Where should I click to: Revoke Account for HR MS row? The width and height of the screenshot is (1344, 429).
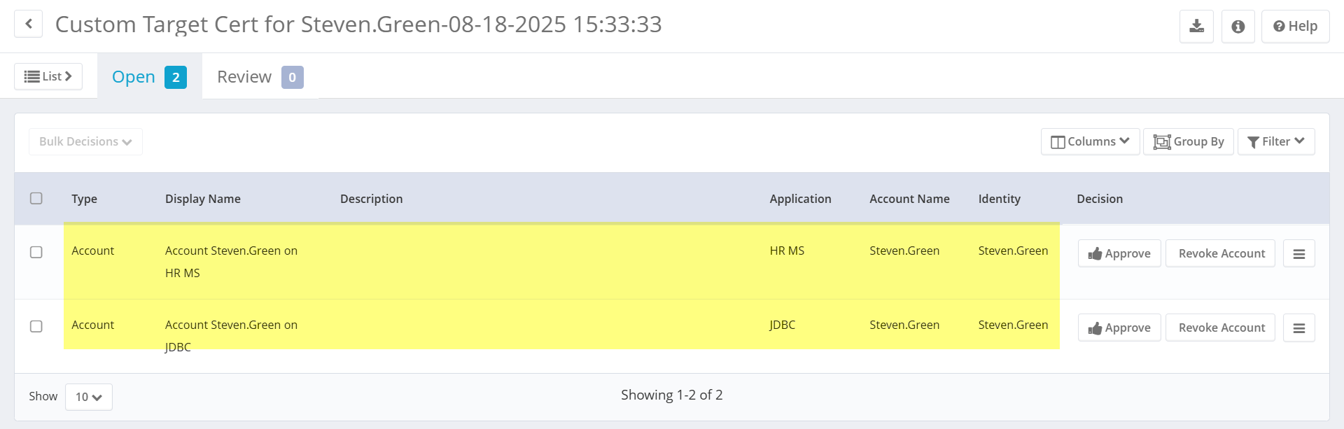1221,254
